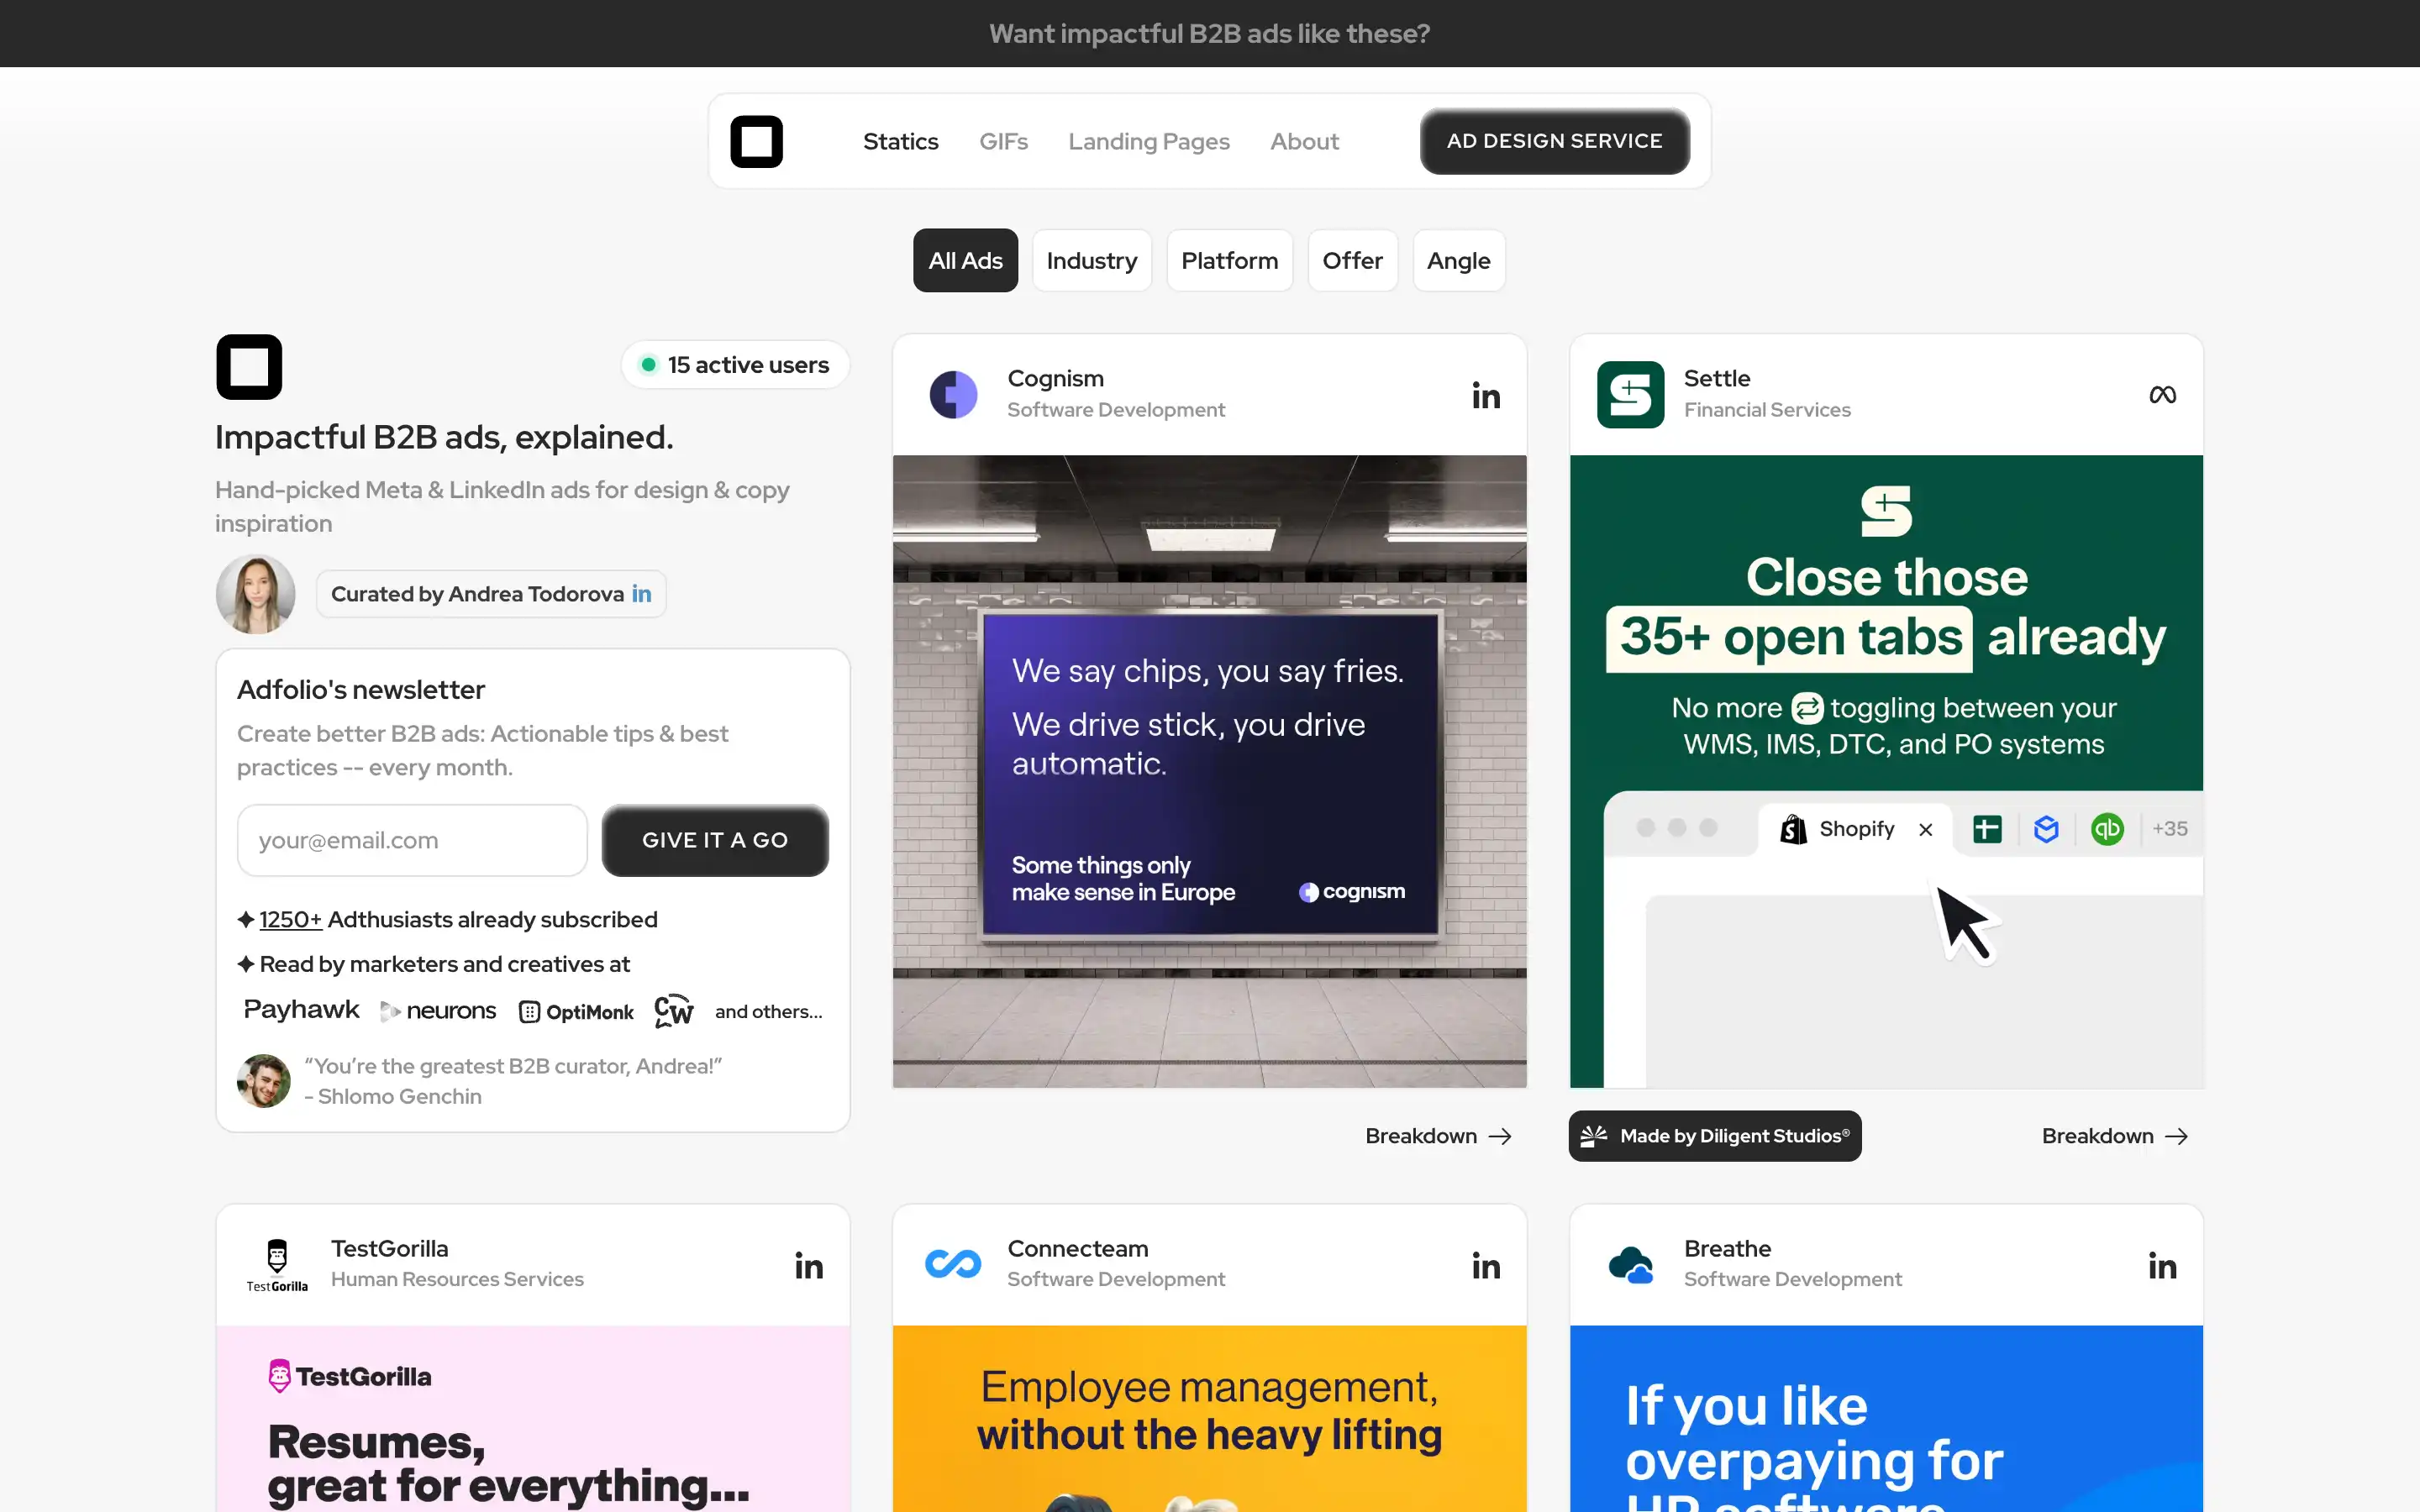Click the Adfolio logo in the navigation bar
2420x1512 pixels.
(x=756, y=141)
